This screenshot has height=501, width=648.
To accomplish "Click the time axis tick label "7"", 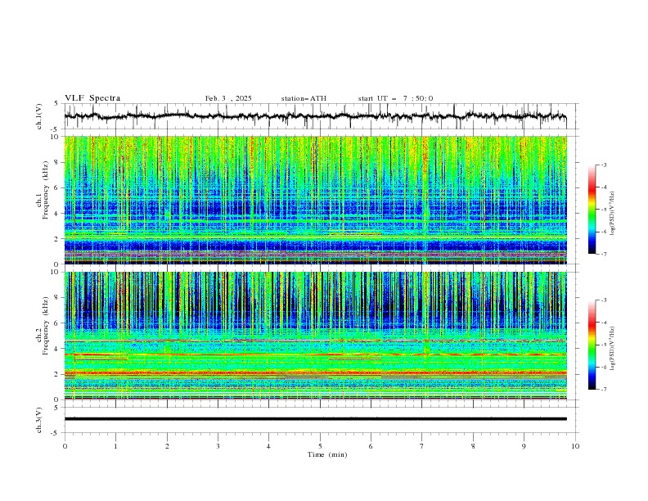I will point(422,446).
